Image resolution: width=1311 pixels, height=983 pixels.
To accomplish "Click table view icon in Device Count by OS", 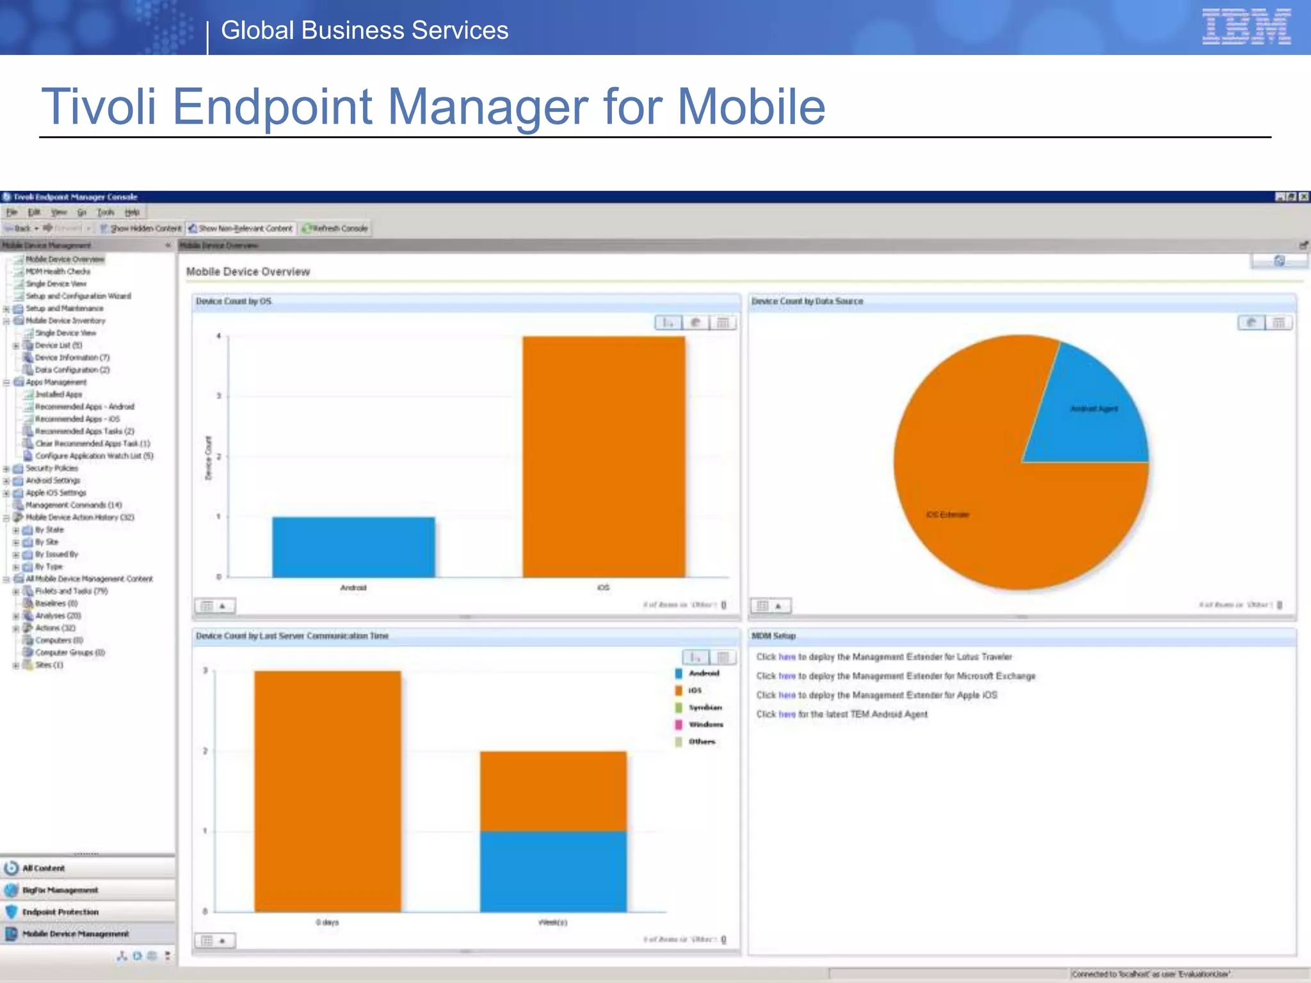I will (x=723, y=323).
